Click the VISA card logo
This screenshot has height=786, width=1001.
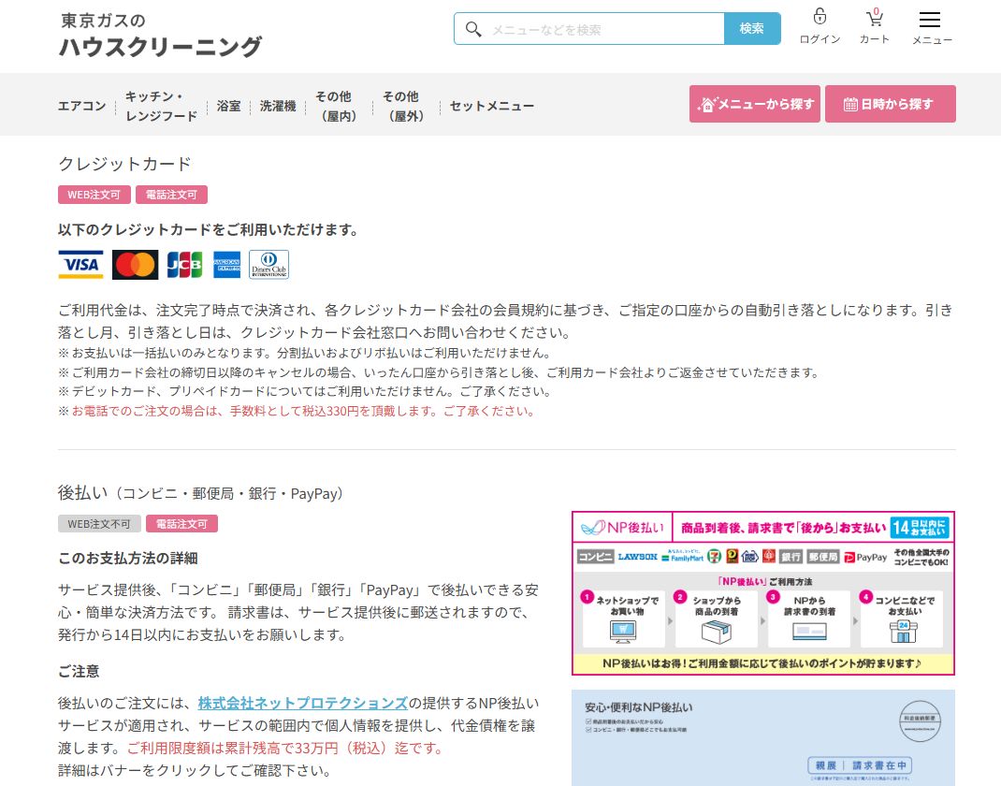pos(80,265)
